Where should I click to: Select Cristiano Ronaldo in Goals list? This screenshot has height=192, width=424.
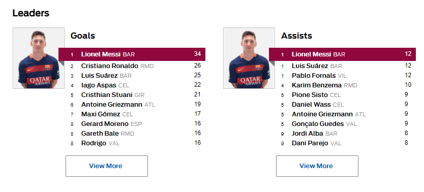pos(109,66)
